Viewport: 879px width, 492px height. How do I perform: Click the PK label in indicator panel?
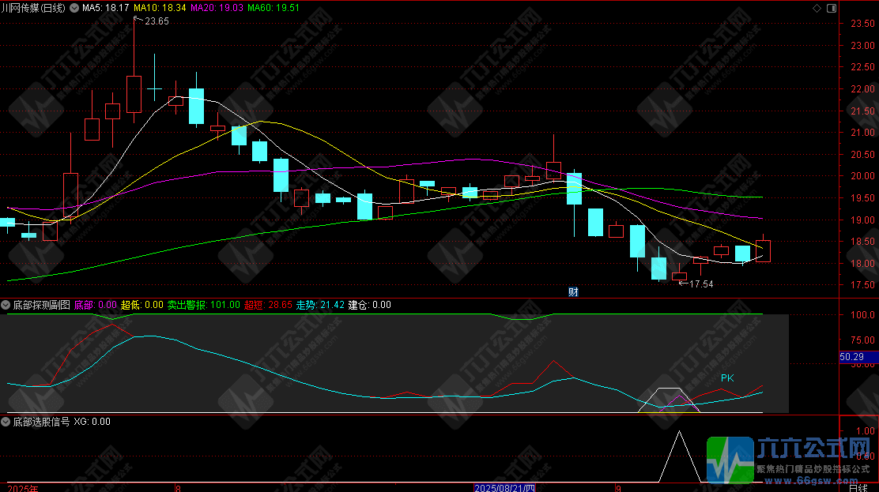coord(727,378)
